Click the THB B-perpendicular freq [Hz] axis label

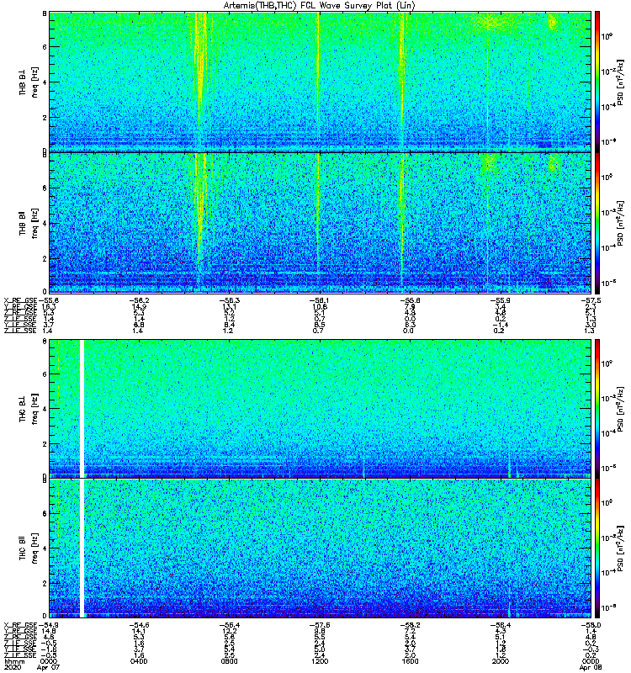[x=34, y=82]
